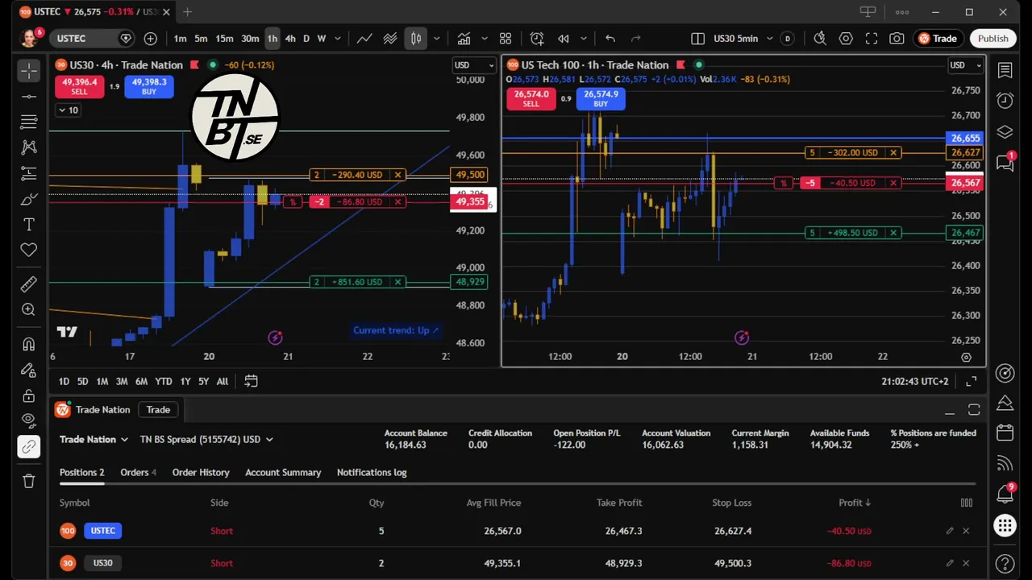Select the brush drawing tool
The image size is (1032, 580).
point(29,199)
